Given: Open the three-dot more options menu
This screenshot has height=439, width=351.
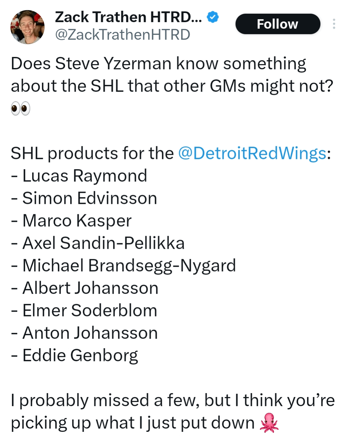Looking at the screenshot, I should point(334,24).
